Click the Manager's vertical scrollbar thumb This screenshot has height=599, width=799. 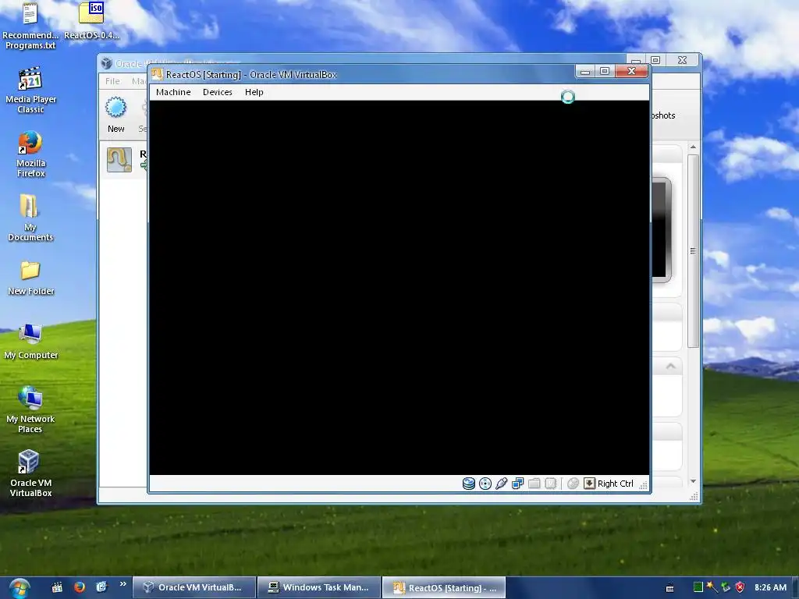click(693, 251)
